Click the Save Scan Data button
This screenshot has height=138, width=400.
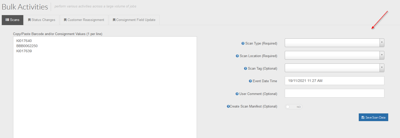[373, 118]
